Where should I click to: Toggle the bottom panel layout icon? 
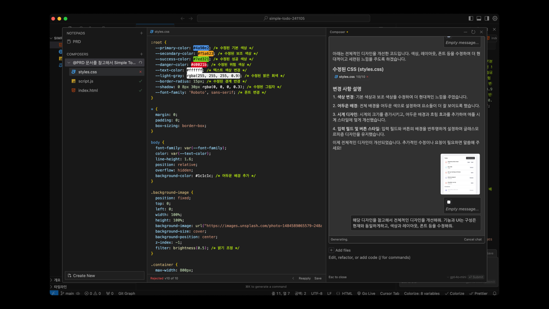[x=479, y=19]
